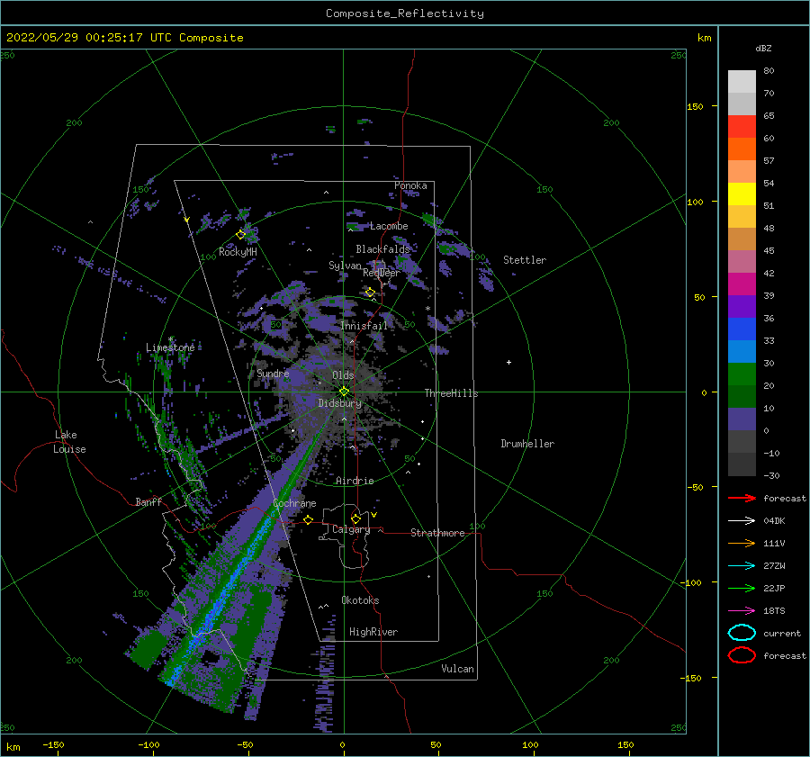Click the red forecast ellipse icon
This screenshot has width=810, height=757.
point(742,655)
